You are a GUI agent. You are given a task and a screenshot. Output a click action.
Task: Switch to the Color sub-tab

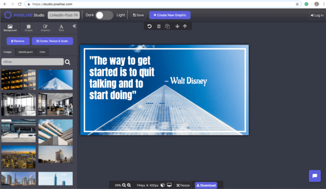point(42,52)
